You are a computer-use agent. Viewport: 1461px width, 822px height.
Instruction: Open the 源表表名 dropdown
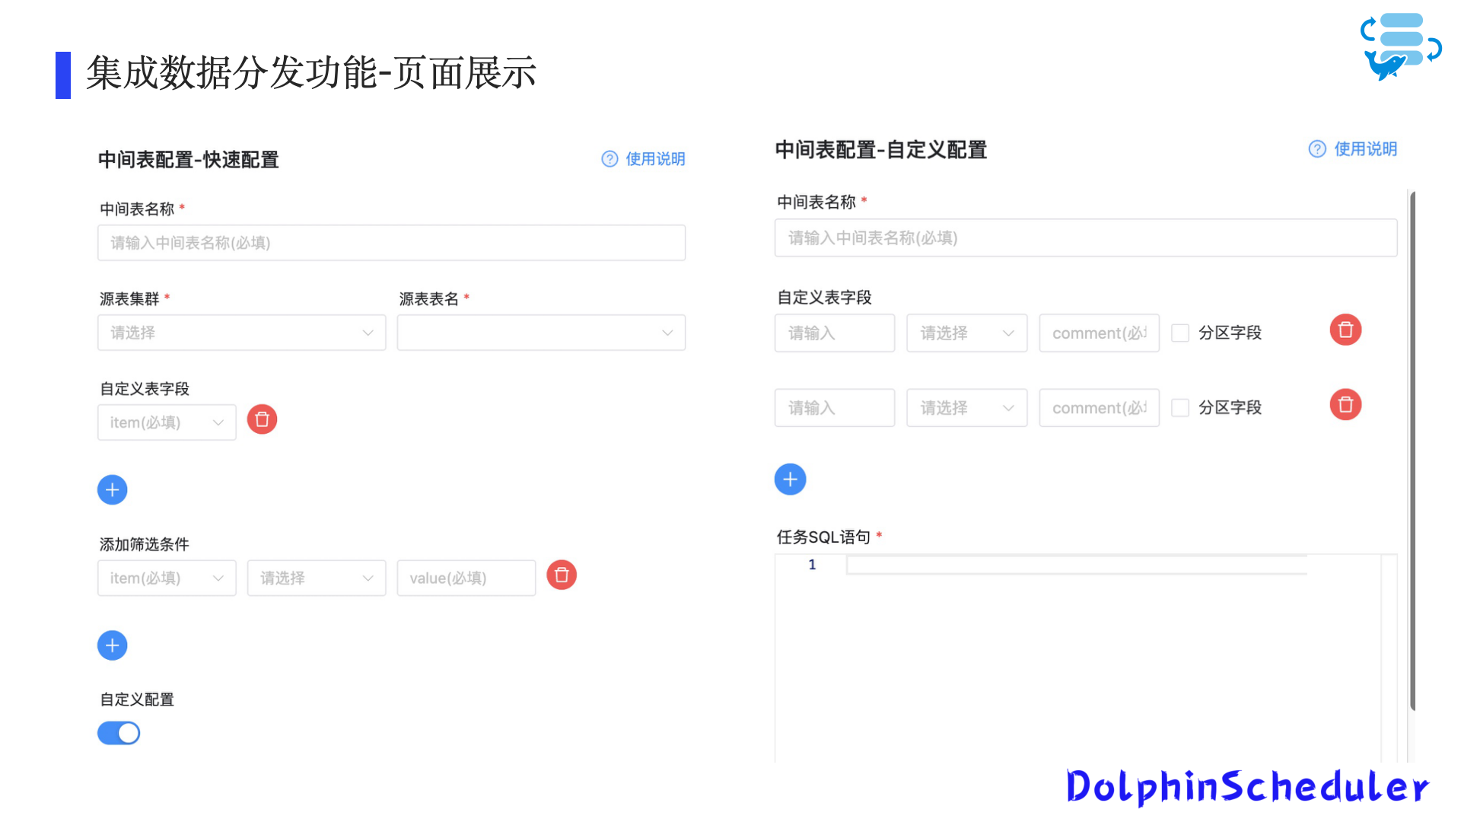coord(541,333)
